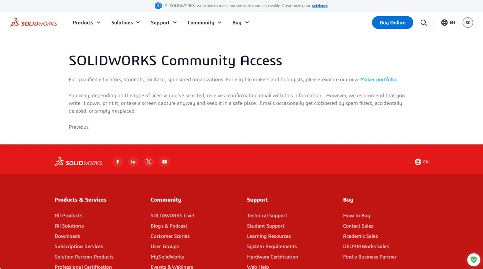This screenshot has width=483, height=269.
Task: Open Events & Webinars link
Action: [x=172, y=267]
